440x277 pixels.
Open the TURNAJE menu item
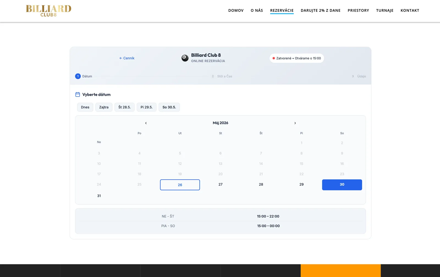tap(385, 10)
